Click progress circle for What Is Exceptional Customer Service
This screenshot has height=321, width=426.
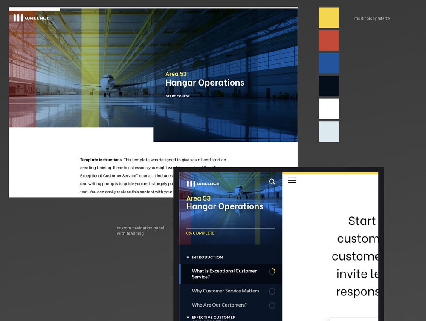(x=272, y=271)
